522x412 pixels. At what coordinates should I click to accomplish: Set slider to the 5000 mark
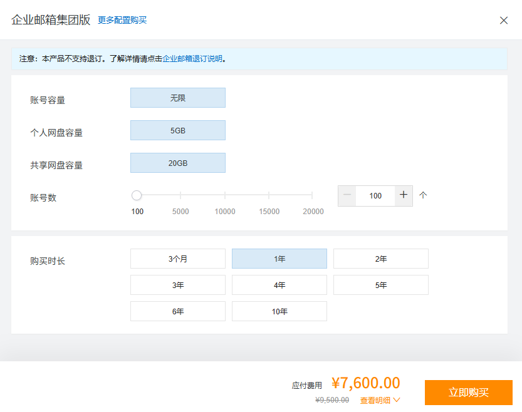point(180,195)
